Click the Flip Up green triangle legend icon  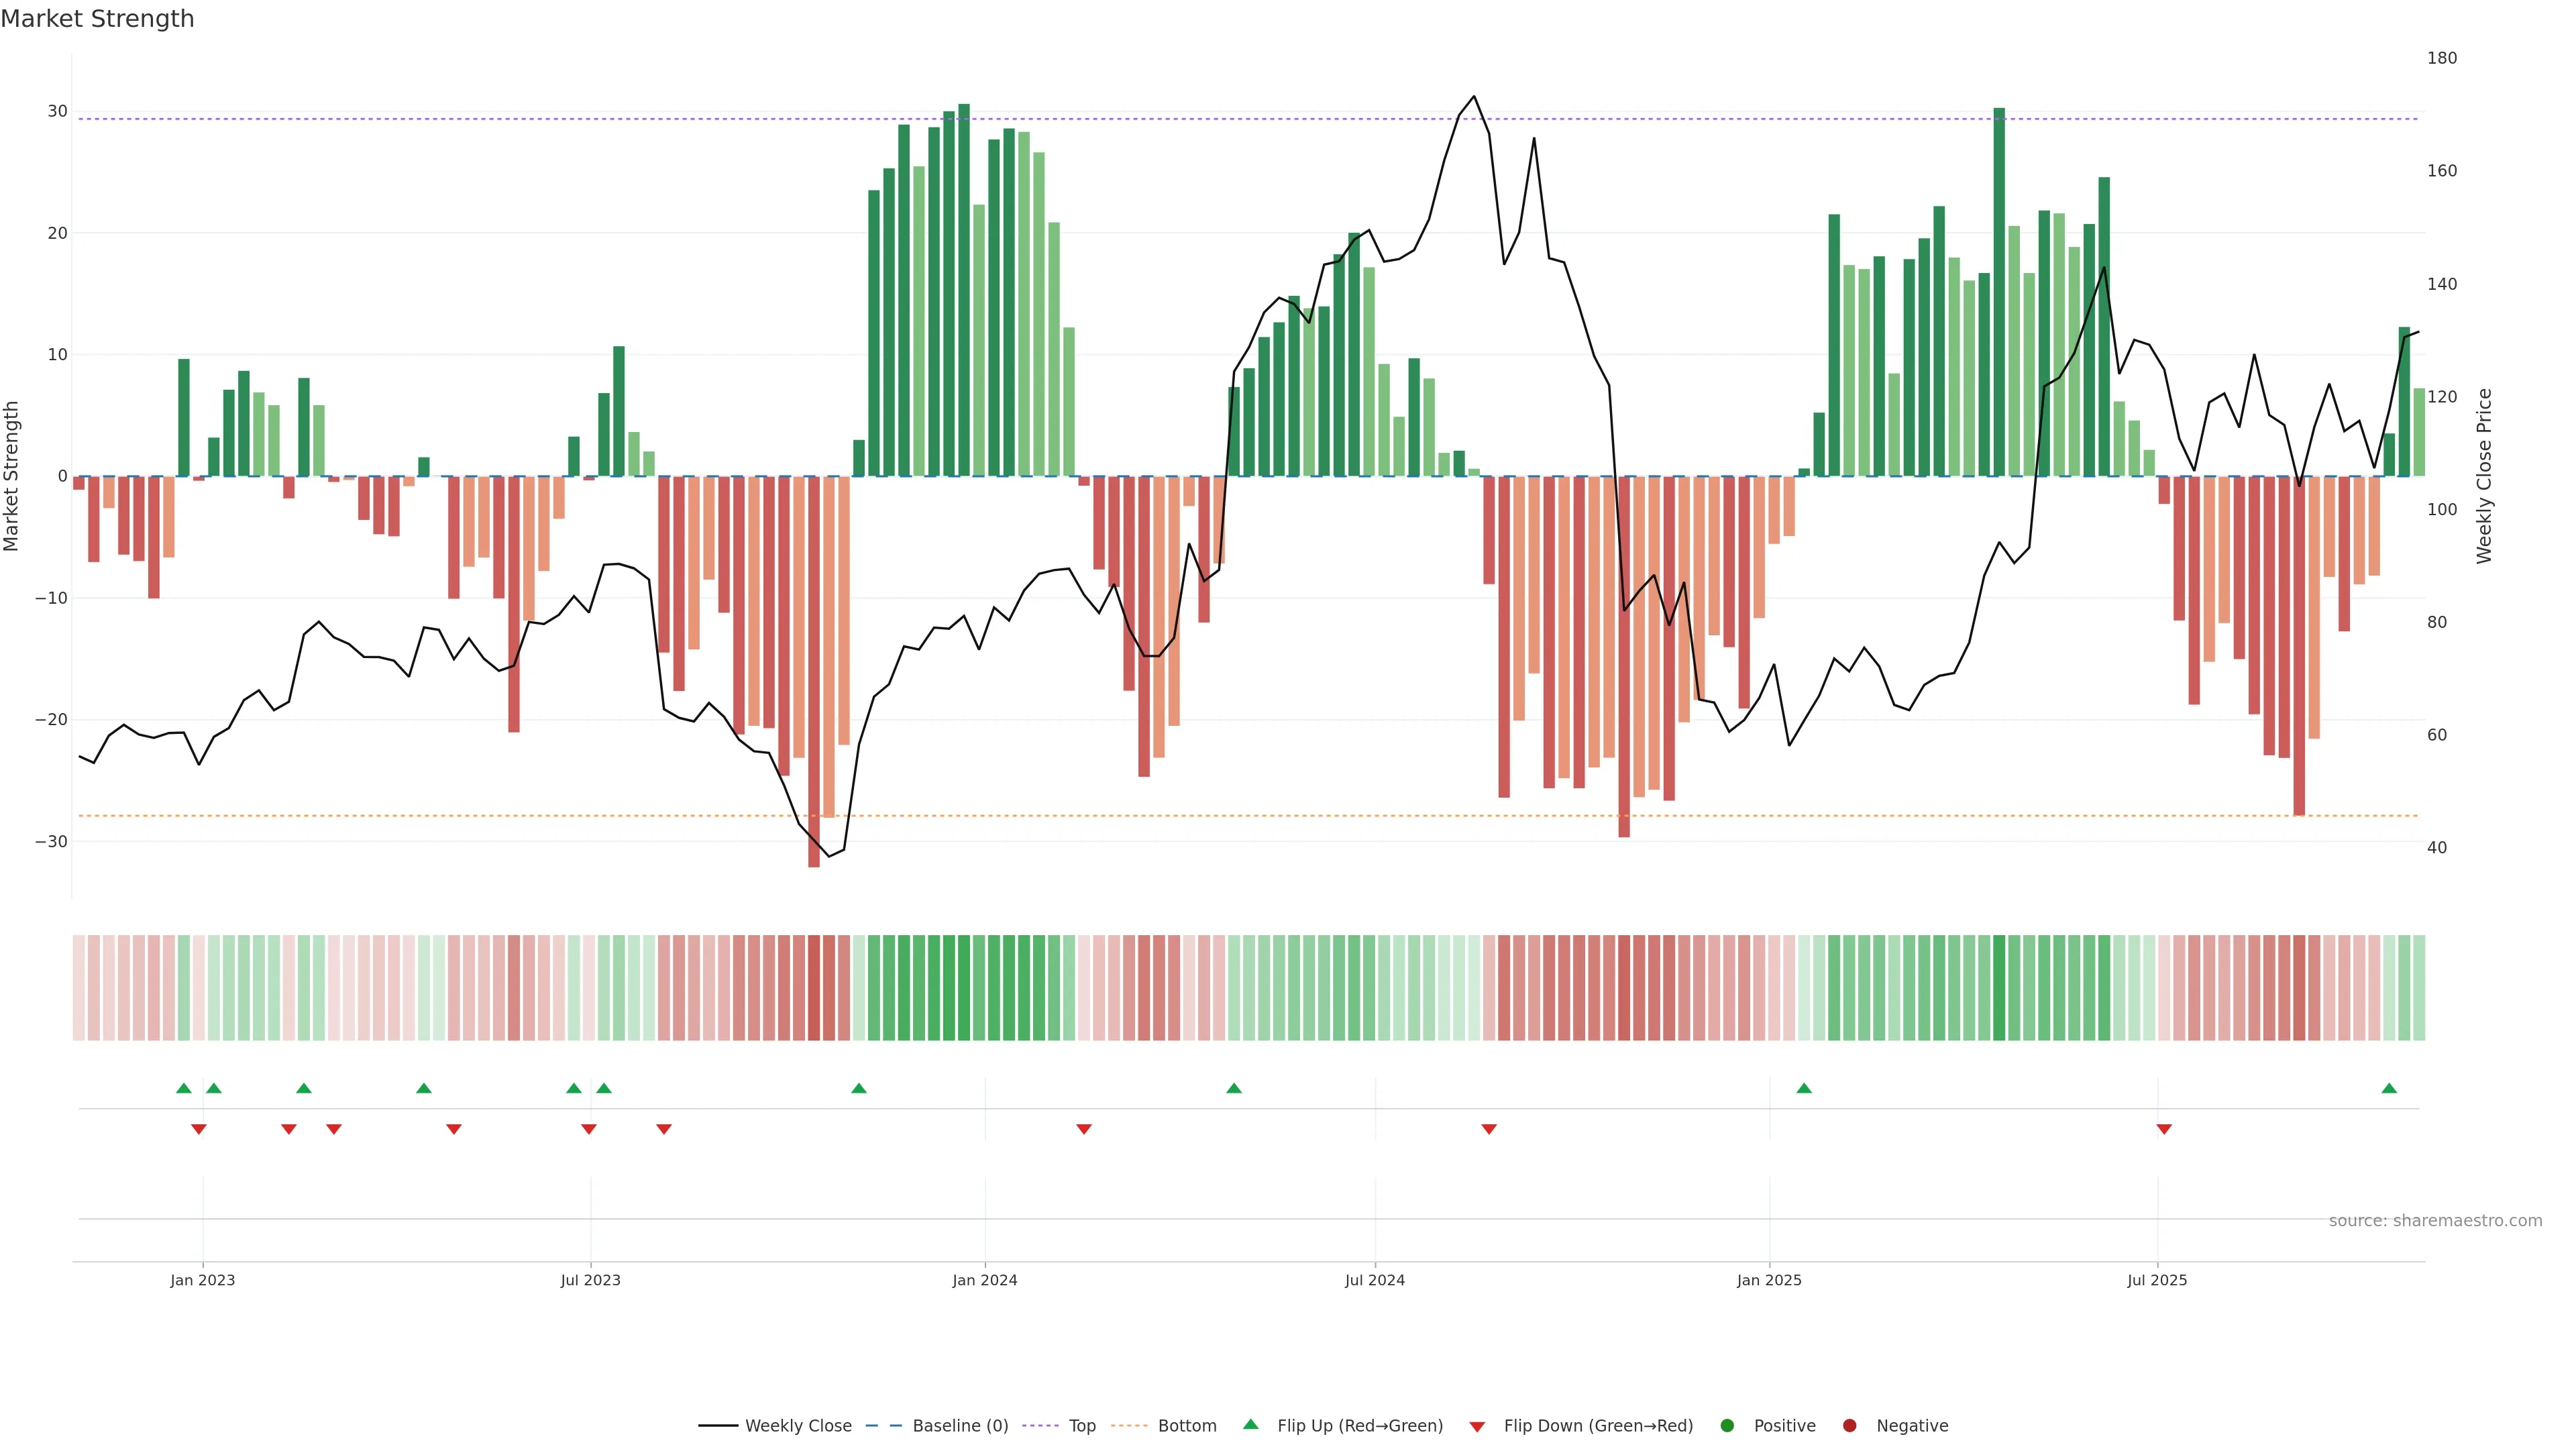pyautogui.click(x=1250, y=1424)
